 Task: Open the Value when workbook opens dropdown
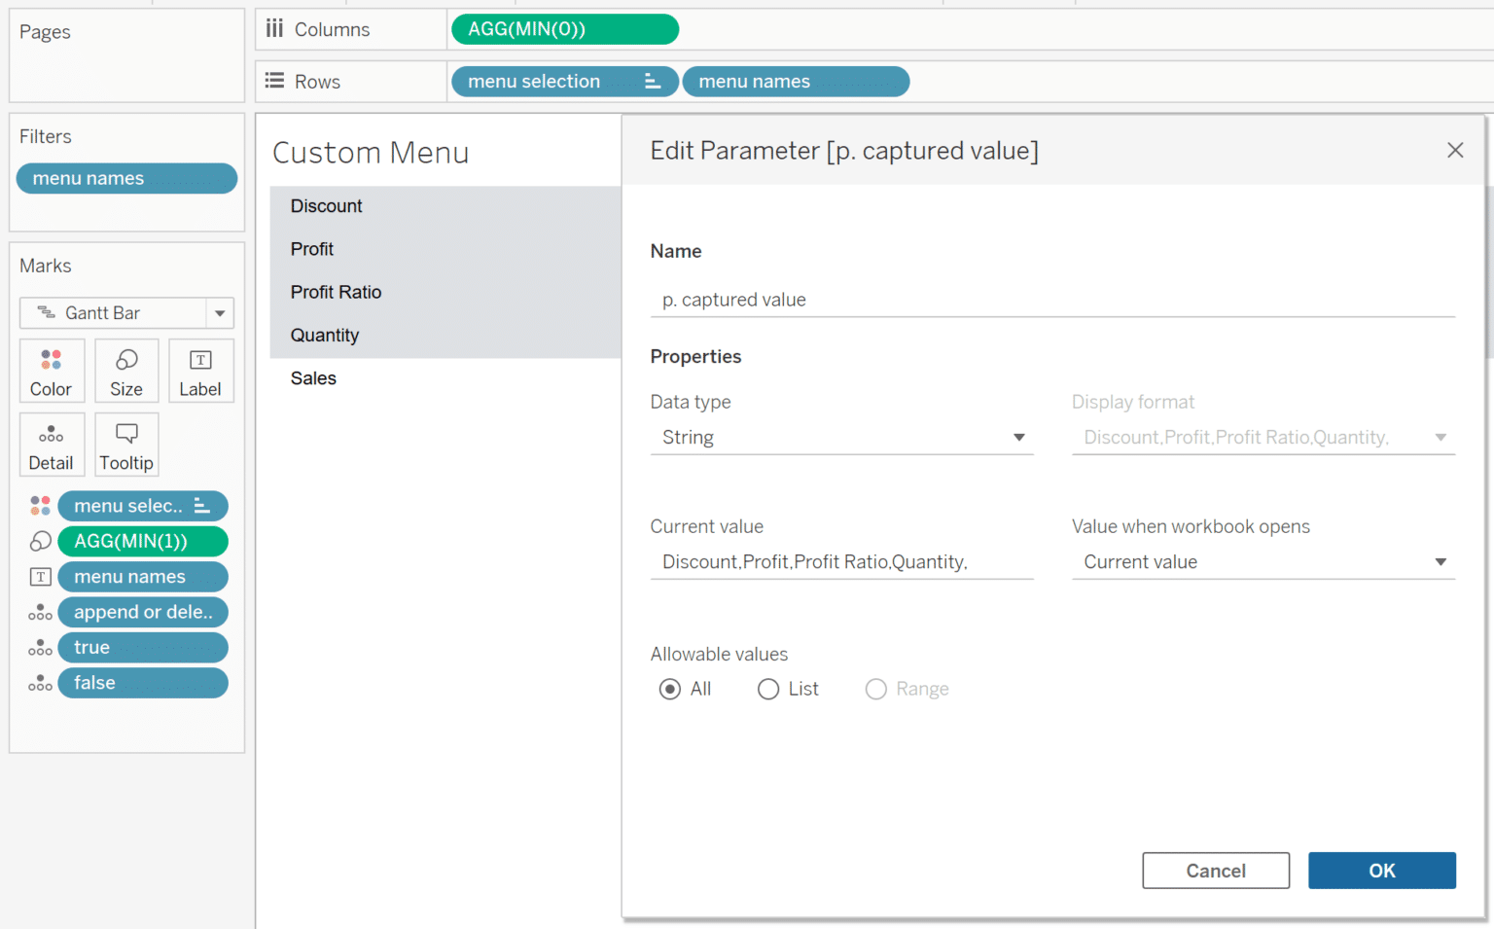(x=1441, y=561)
